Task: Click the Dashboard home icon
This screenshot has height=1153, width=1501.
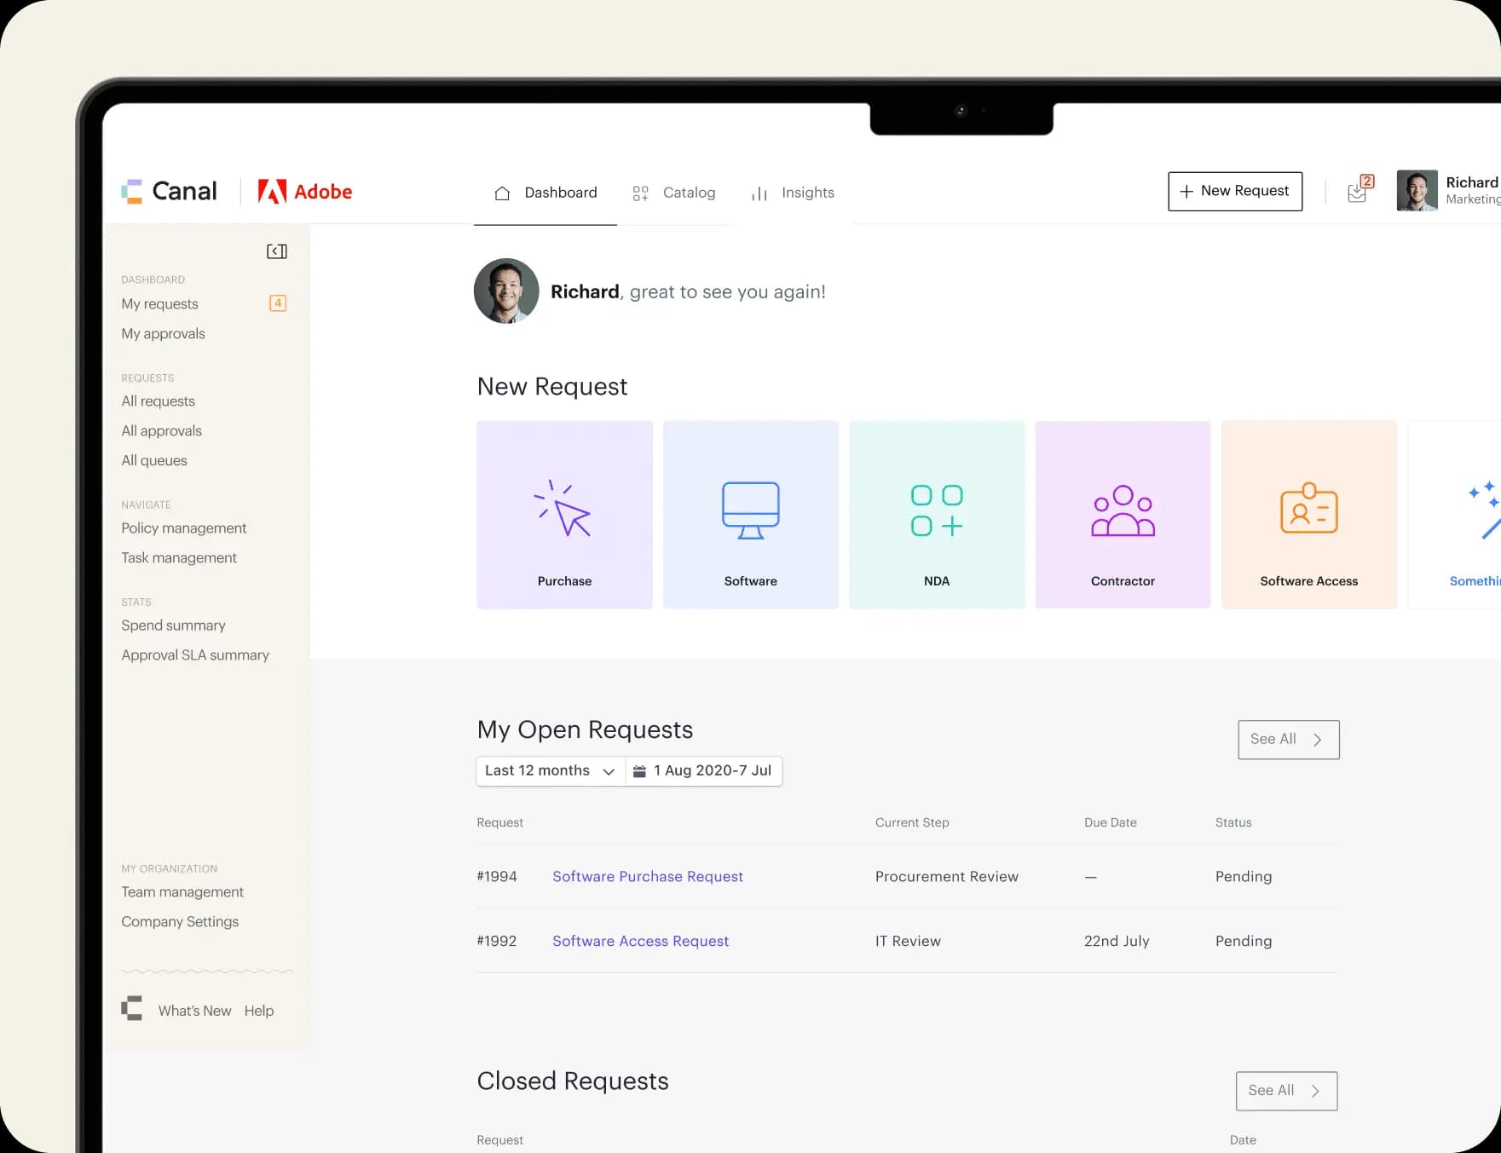Action: click(502, 193)
